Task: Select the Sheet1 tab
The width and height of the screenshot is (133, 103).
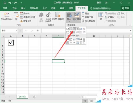Action: (22, 97)
